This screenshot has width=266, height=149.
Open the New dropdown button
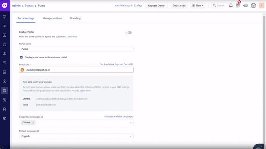pos(198,5)
